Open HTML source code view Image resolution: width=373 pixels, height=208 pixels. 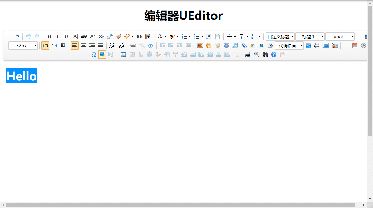(17, 36)
